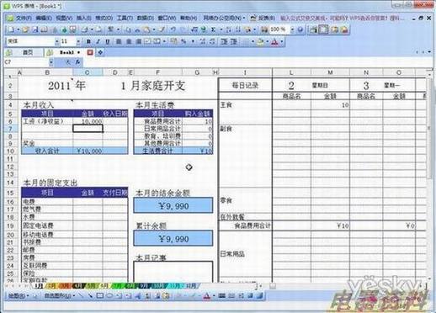This screenshot has width=436, height=313.
Task: Switch to the 首页 document tab
Action: point(28,52)
